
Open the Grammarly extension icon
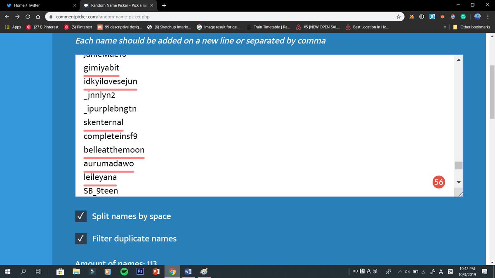coord(463,17)
